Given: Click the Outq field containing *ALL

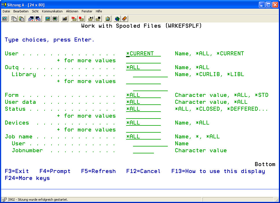Looking at the screenshot, I should [143, 67].
